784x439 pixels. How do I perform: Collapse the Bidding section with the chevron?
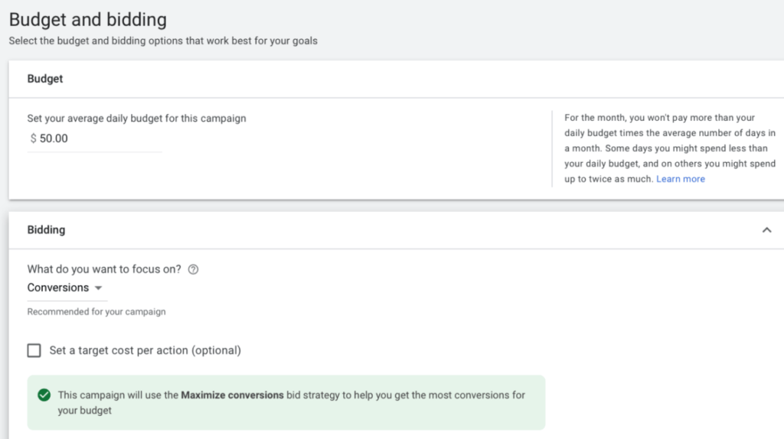(766, 230)
